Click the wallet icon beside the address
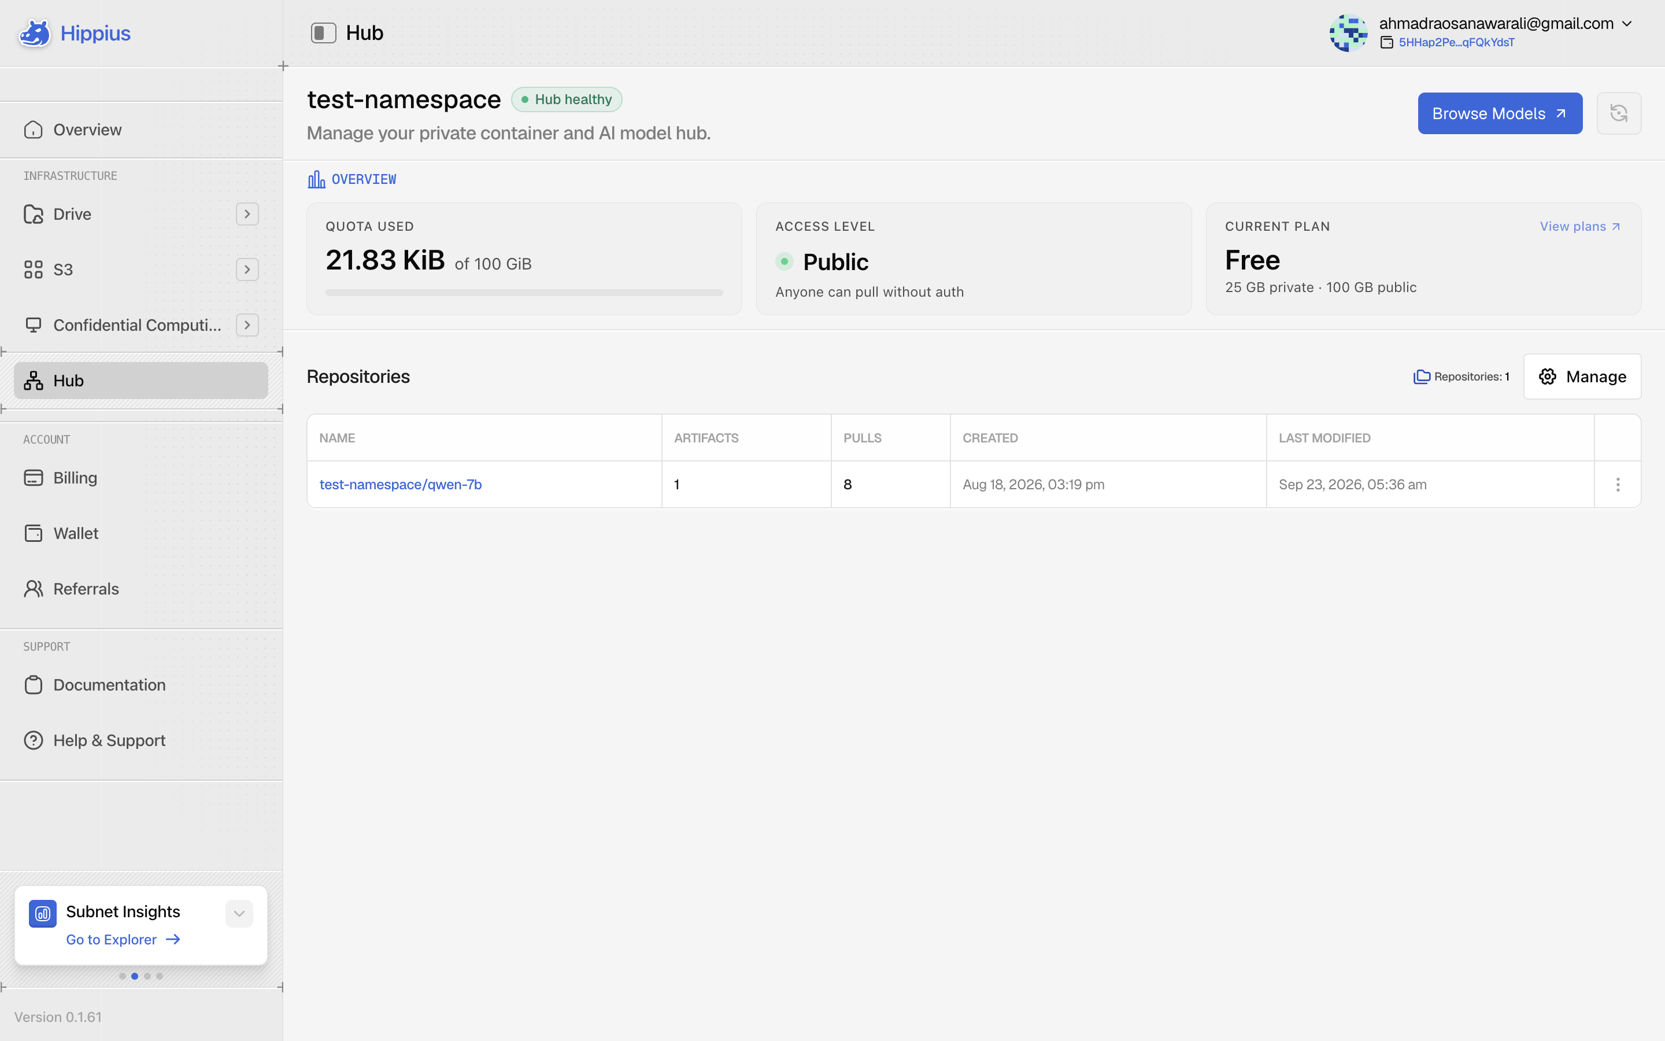Image resolution: width=1665 pixels, height=1041 pixels. [x=1386, y=43]
